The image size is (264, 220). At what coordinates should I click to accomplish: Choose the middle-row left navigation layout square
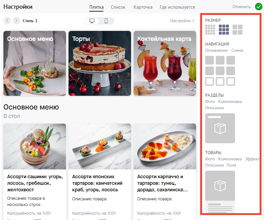[x=210, y=71]
